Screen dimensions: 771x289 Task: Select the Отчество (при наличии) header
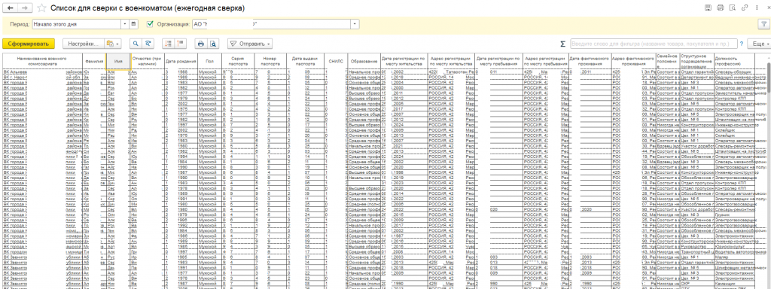pyautogui.click(x=147, y=62)
